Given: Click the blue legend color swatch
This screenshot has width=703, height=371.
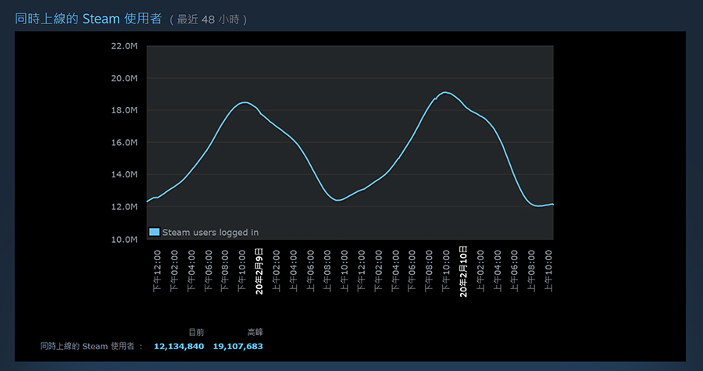Looking at the screenshot, I should [154, 232].
